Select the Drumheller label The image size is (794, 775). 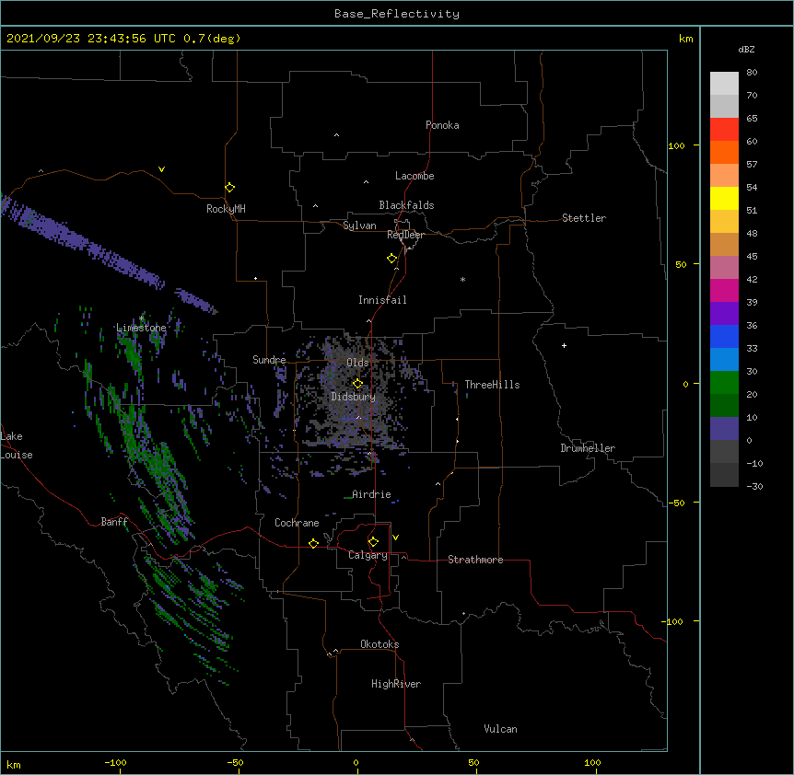point(588,448)
